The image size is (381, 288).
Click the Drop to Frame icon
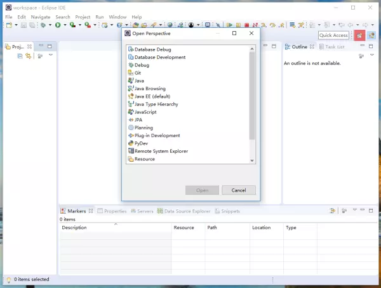point(293,25)
